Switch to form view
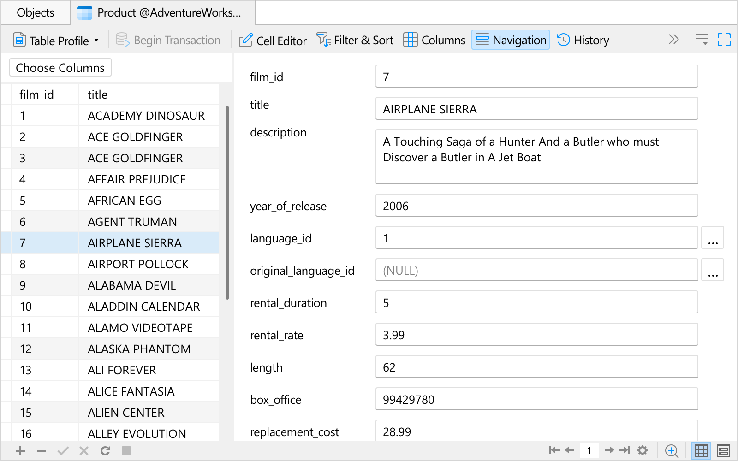Viewport: 738px width, 461px height. tap(723, 451)
